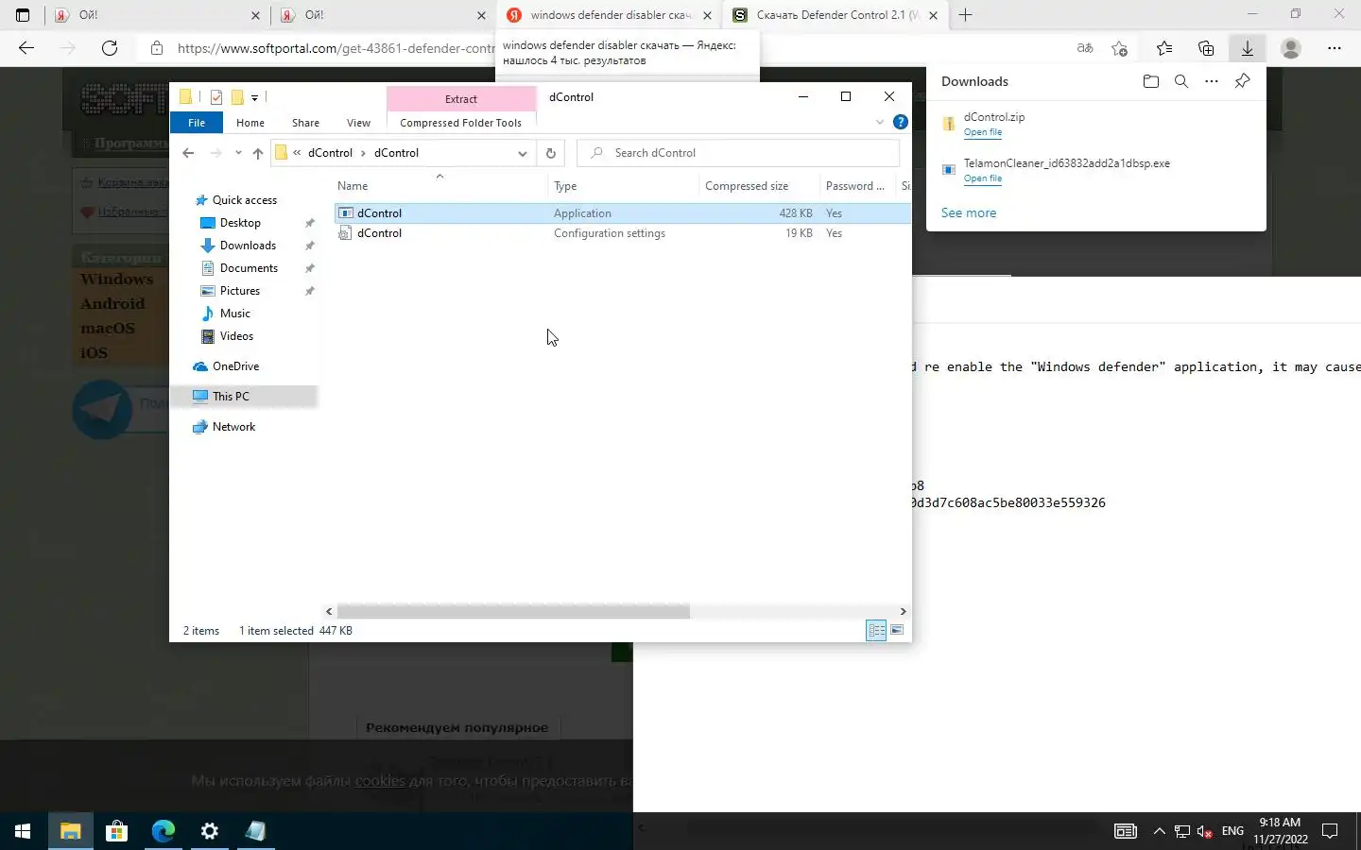Image resolution: width=1361 pixels, height=850 pixels.
Task: Pin the Downloads panel
Action: 1242,81
